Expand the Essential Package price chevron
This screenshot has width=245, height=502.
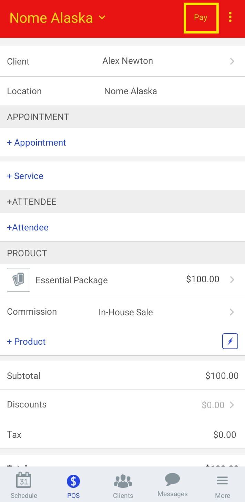[x=232, y=280]
